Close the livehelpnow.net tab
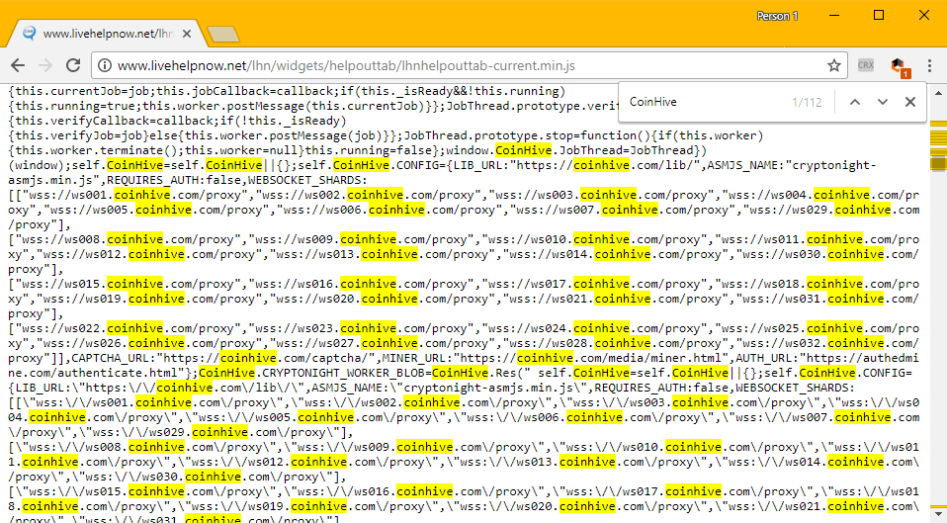Screen dimensions: 947x523 (x=187, y=34)
